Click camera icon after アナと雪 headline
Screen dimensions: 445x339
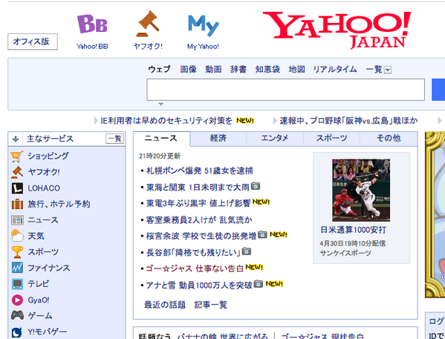click(258, 283)
